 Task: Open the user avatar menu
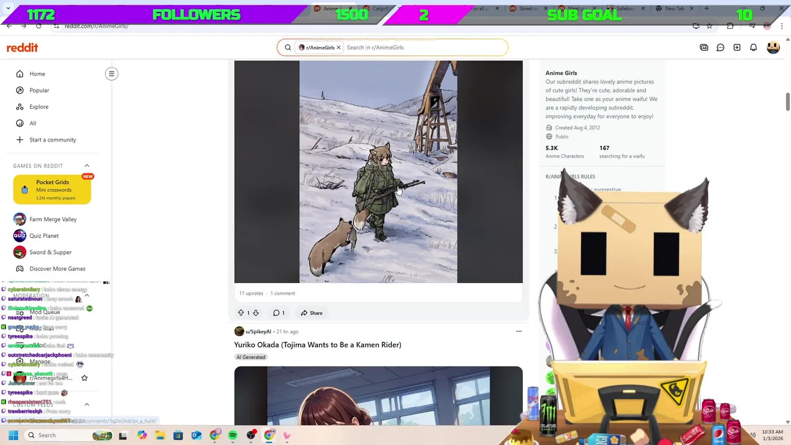click(773, 48)
